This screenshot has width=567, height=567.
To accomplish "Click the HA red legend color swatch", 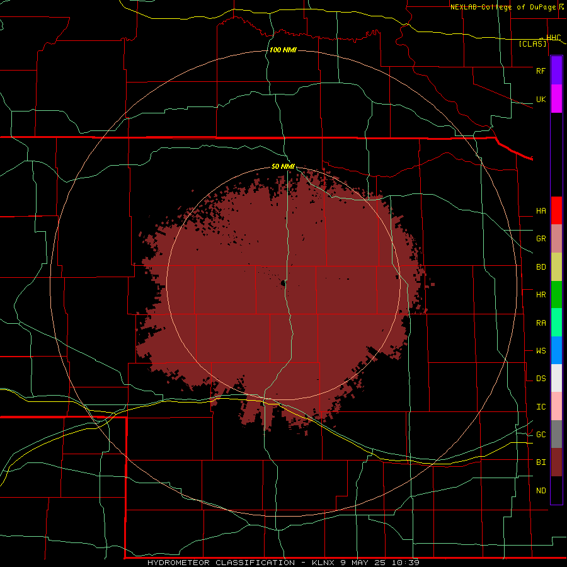I will (x=556, y=210).
